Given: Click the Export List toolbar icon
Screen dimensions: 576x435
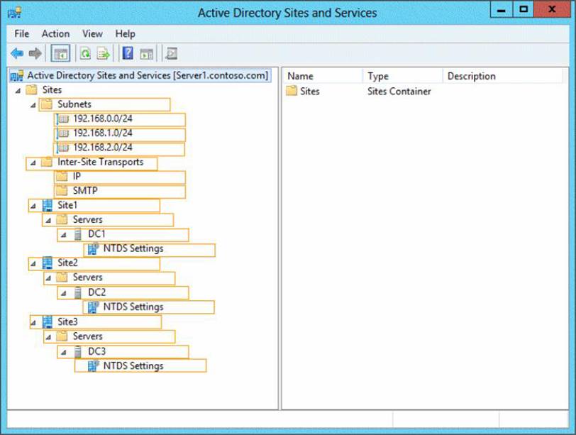Looking at the screenshot, I should [x=103, y=53].
